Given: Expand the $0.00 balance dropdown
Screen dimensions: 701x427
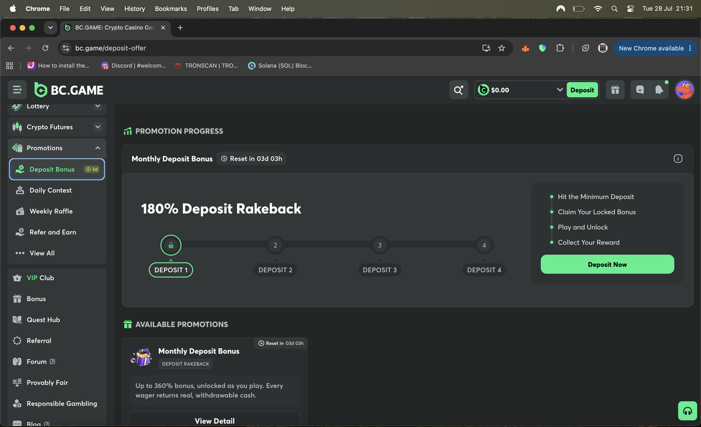Looking at the screenshot, I should 560,90.
